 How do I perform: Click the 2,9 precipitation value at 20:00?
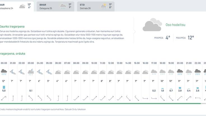pyautogui.click(x=180, y=91)
